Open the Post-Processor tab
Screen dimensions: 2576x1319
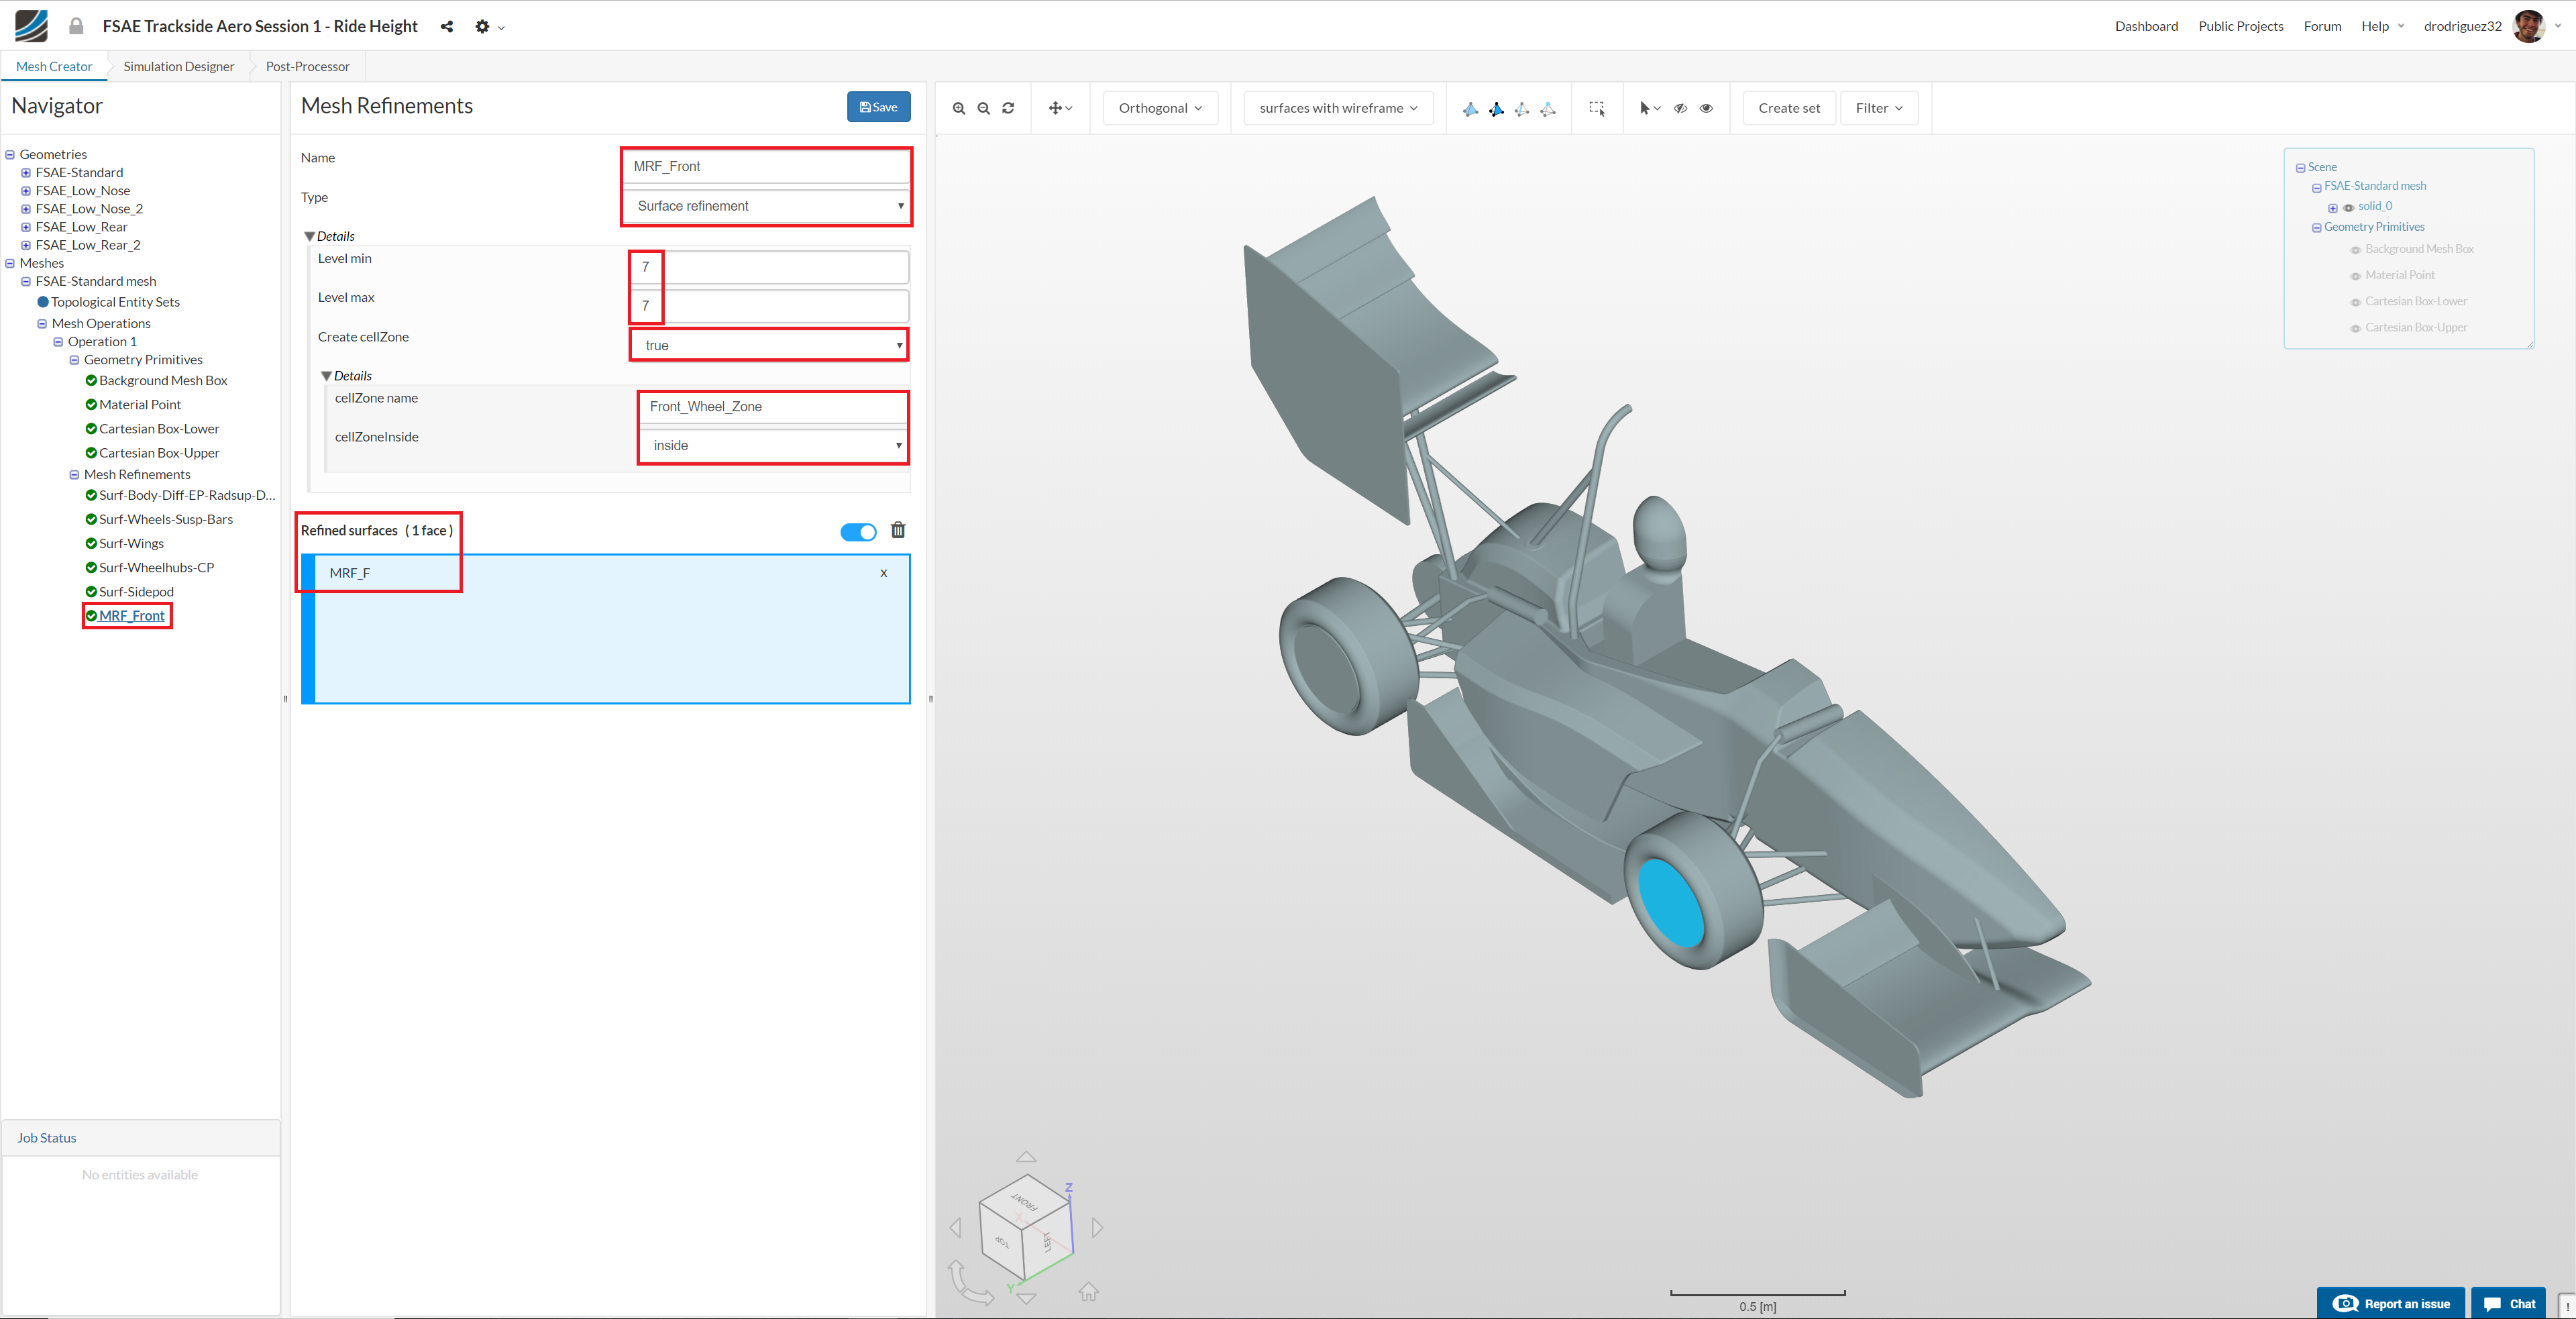[307, 67]
